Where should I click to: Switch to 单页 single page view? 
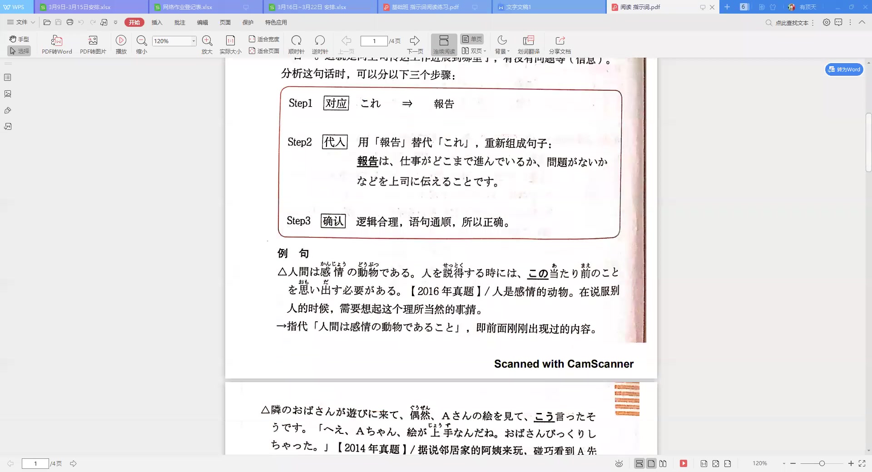[472, 39]
